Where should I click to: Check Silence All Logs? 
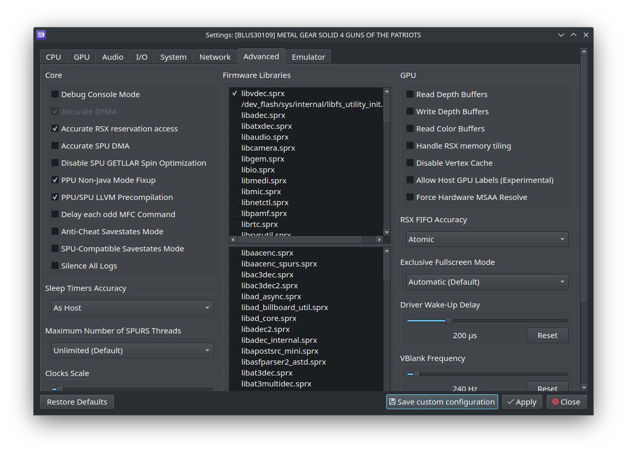[x=54, y=265]
